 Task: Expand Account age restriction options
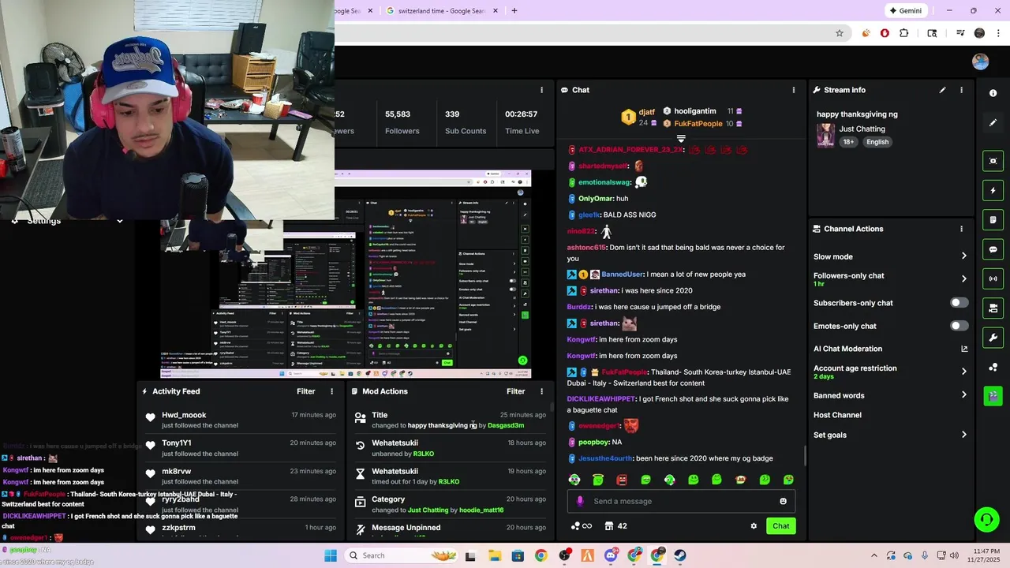tap(964, 371)
